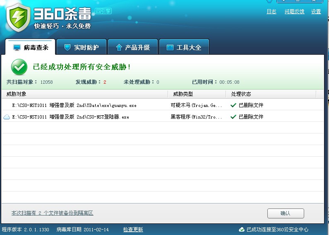This screenshot has height=235, width=329.
Task: Click the shield icon on 实时防护 tab
Action: 67,47
